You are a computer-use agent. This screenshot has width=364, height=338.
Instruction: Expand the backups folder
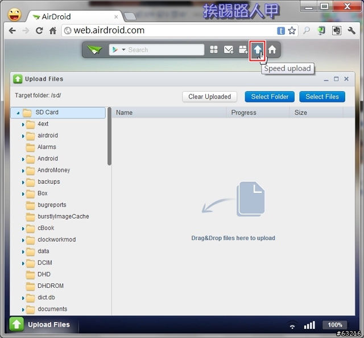[x=23, y=182]
